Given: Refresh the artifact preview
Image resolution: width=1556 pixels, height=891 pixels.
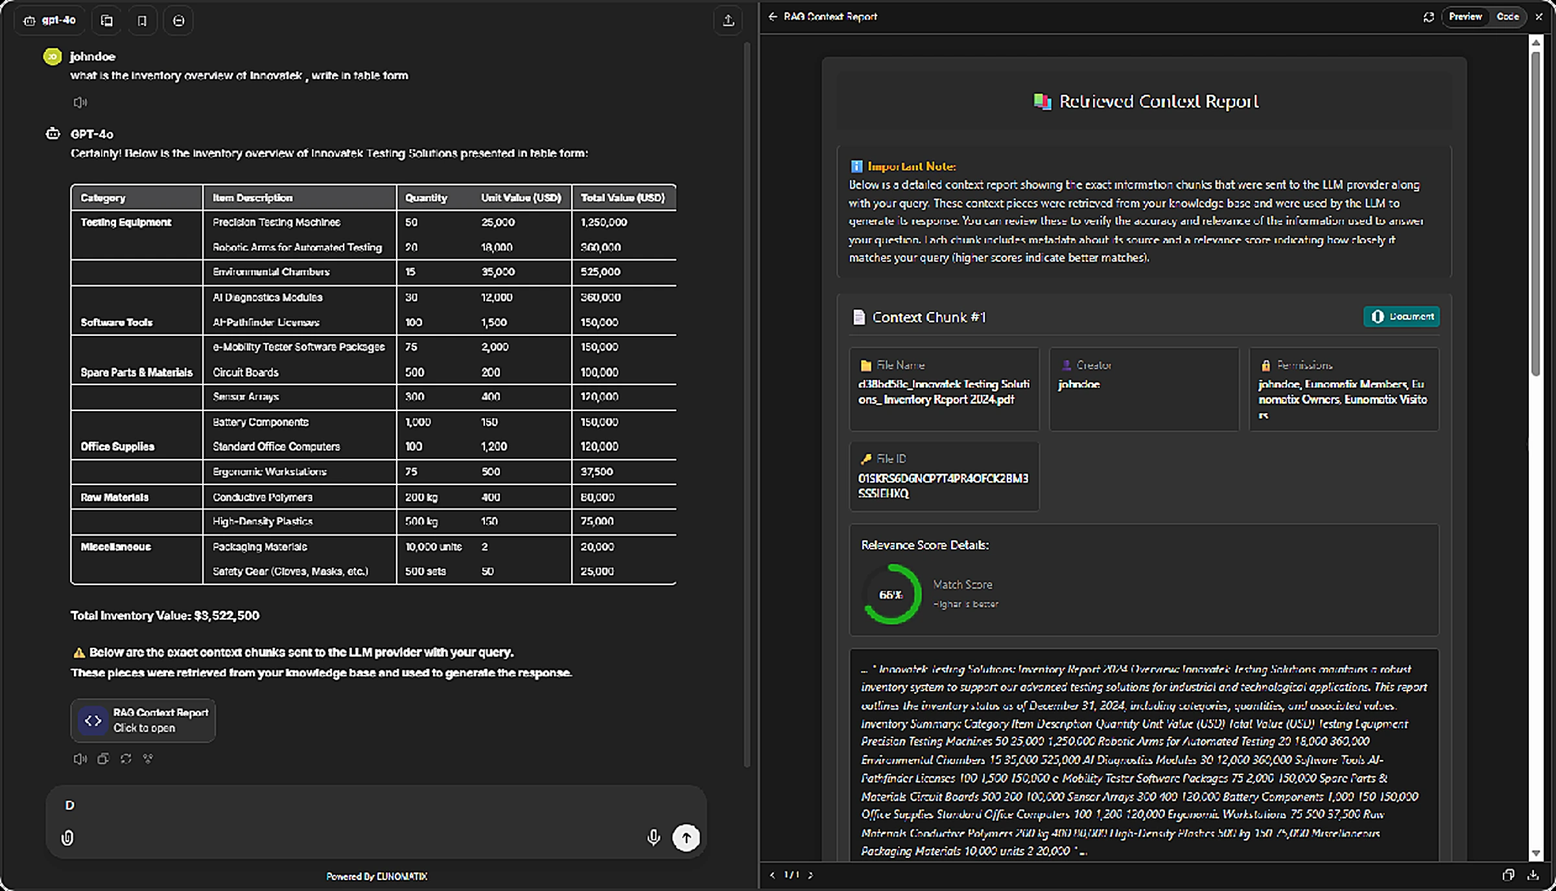Looking at the screenshot, I should coord(1428,18).
